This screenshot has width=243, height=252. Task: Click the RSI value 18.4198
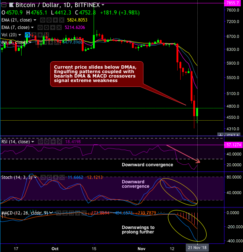pyautogui.click(x=73, y=142)
